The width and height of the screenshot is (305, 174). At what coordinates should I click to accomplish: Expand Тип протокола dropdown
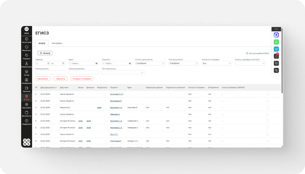click(123, 72)
